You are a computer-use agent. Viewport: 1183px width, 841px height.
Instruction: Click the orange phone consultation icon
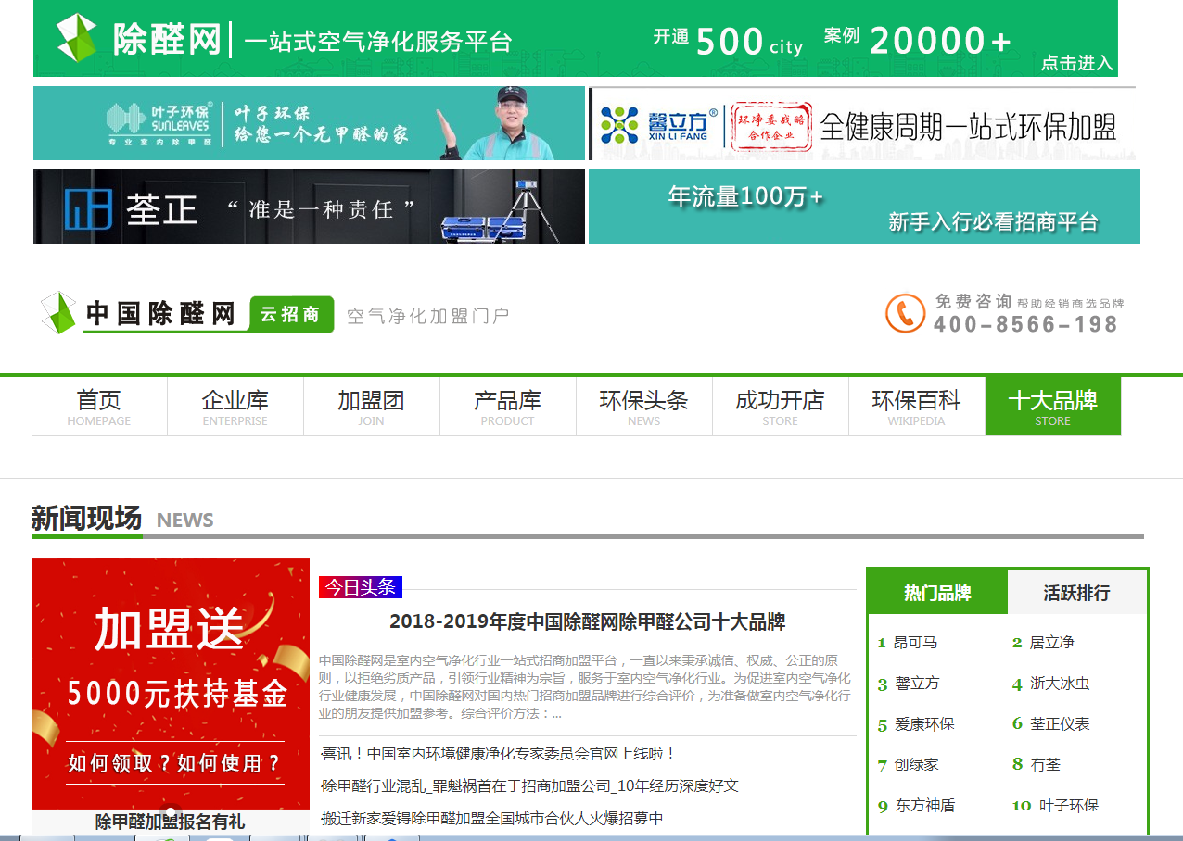coord(905,313)
